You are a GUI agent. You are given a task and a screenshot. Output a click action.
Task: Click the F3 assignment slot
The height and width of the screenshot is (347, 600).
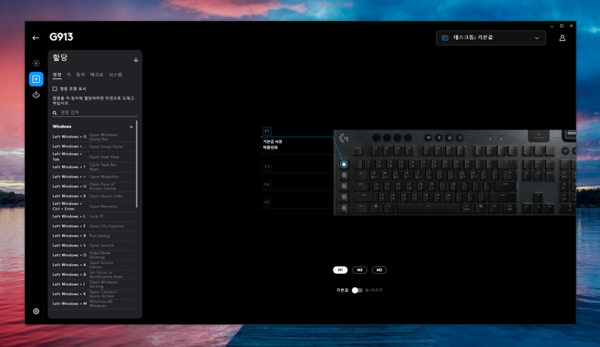coord(266,167)
